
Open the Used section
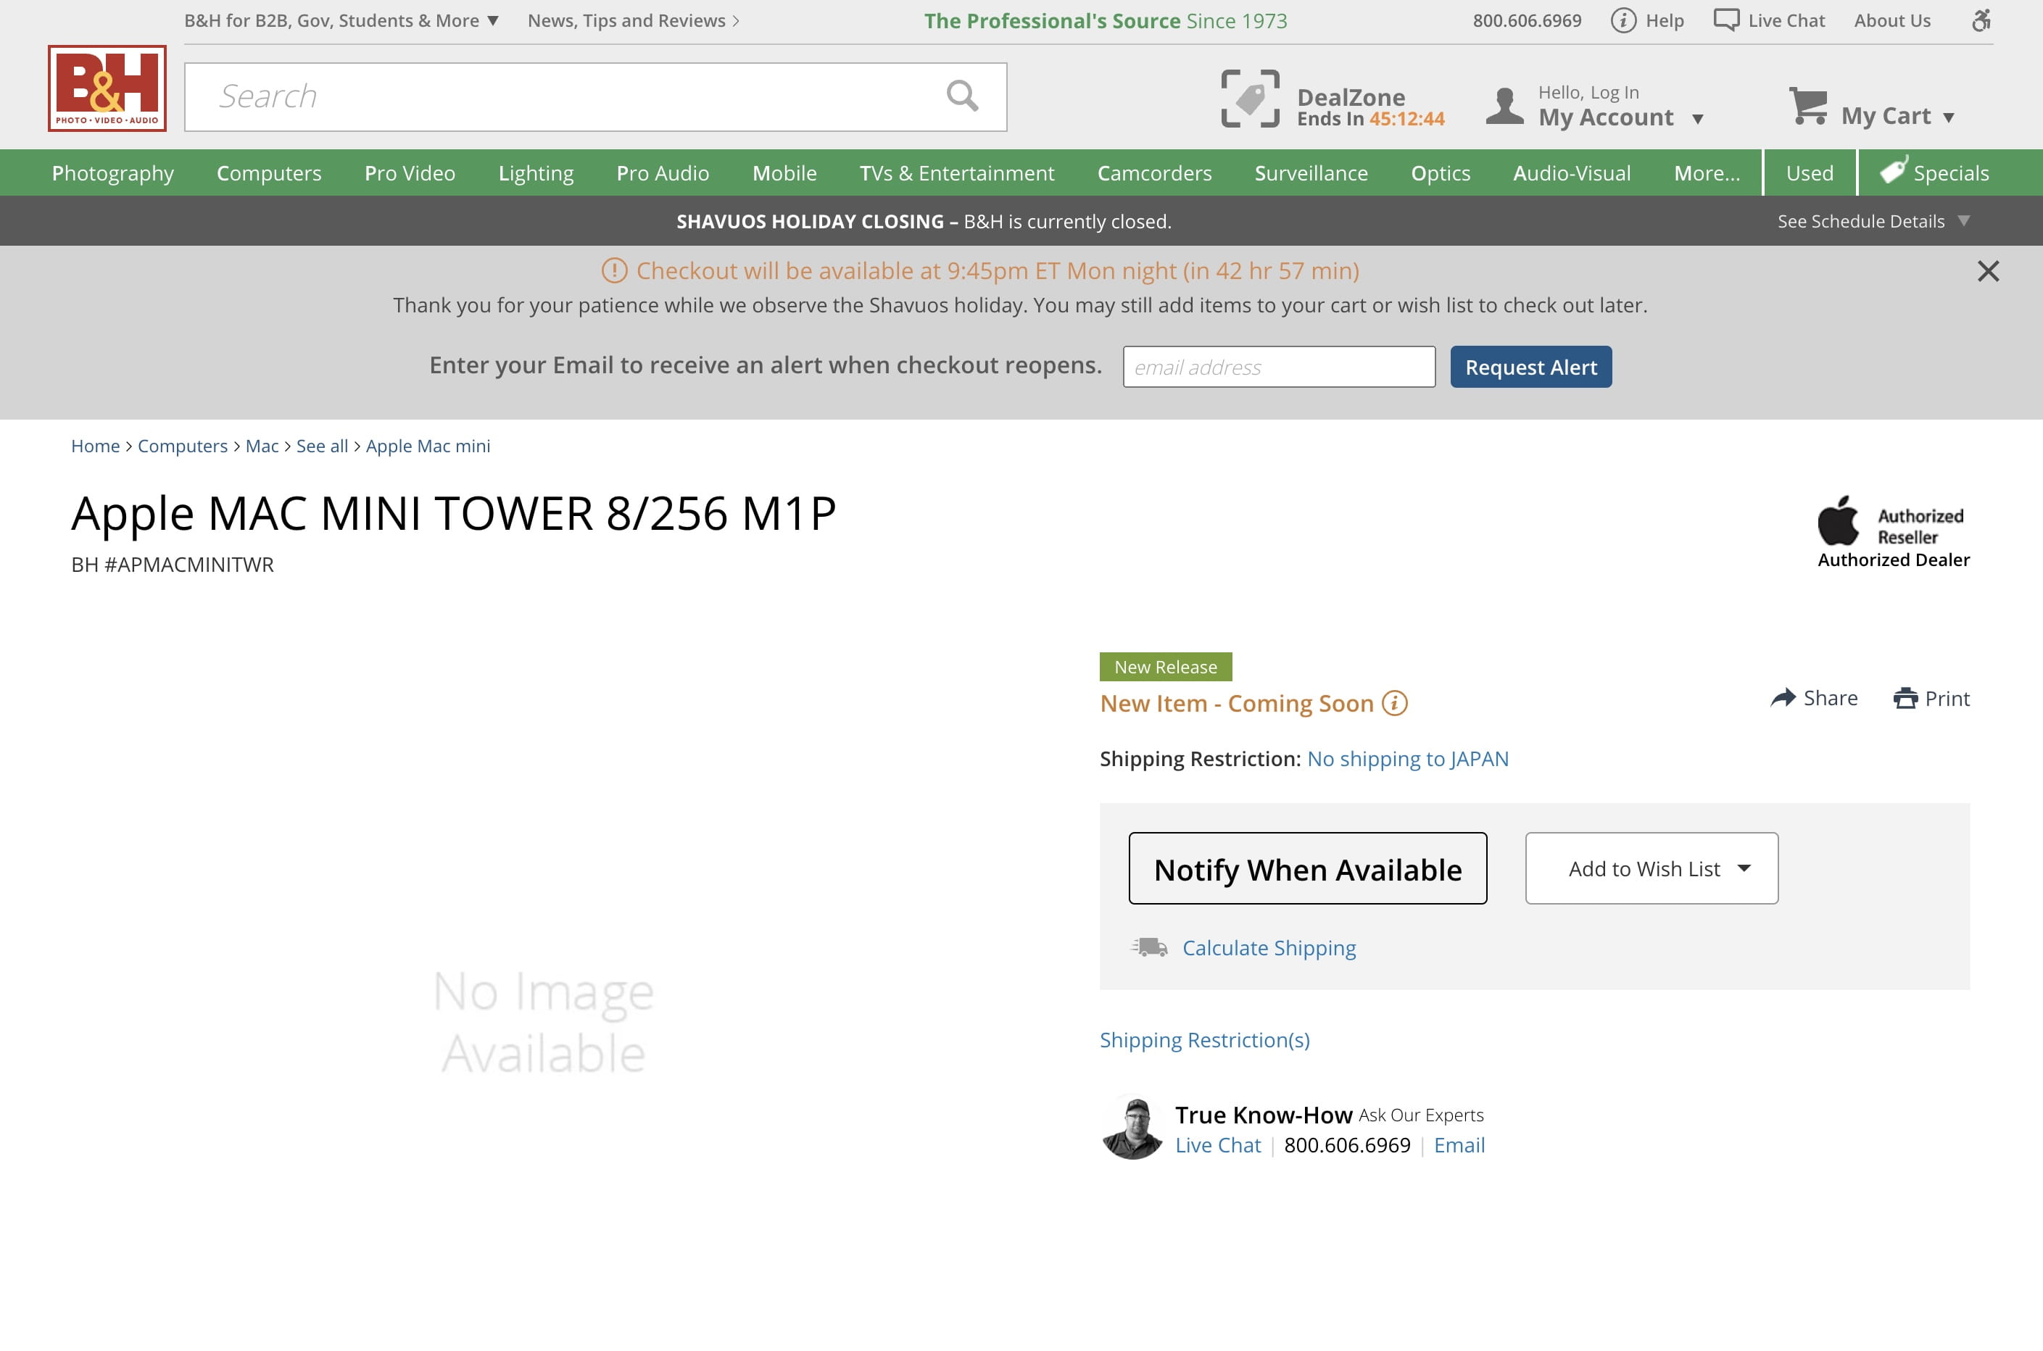[1810, 173]
